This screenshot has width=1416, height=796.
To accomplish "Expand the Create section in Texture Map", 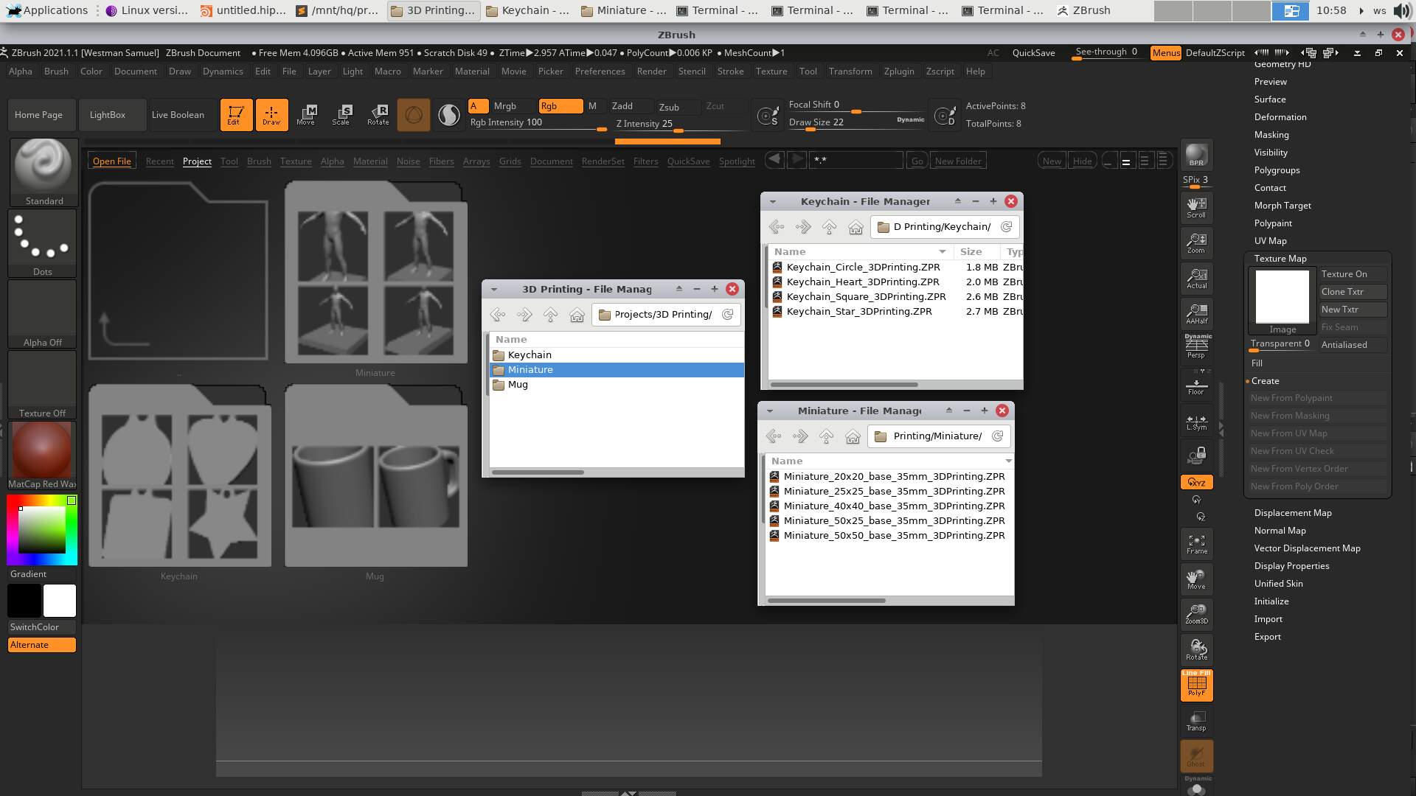I will click(x=1265, y=381).
